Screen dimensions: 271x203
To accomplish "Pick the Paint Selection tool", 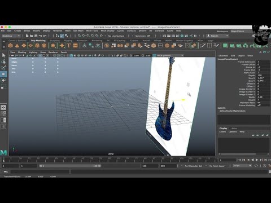I will click(3, 68).
